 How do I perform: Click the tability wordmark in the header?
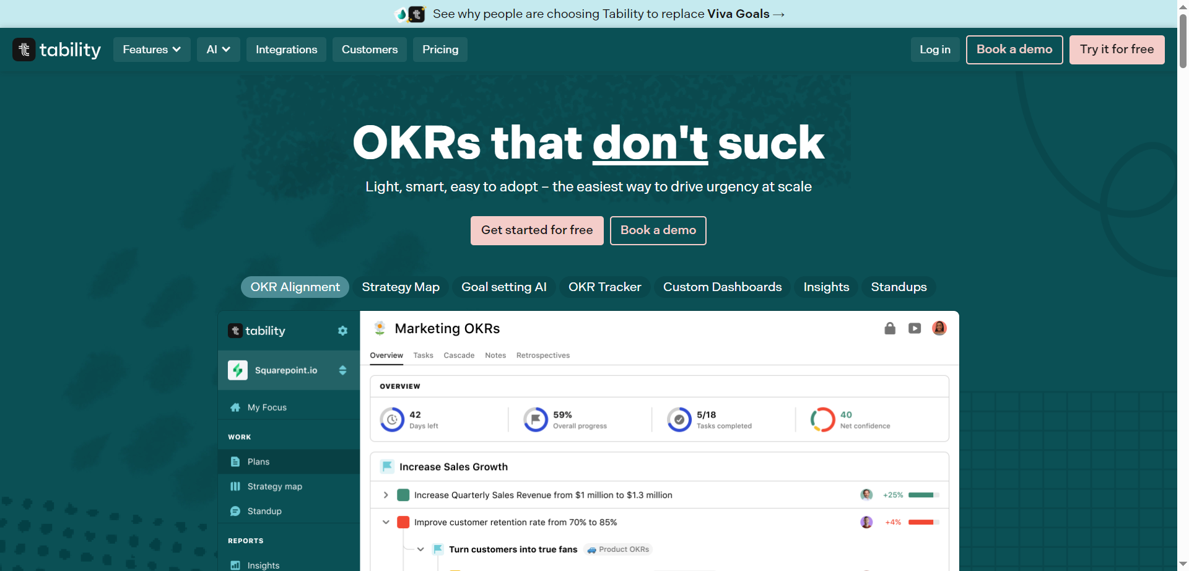click(x=70, y=50)
